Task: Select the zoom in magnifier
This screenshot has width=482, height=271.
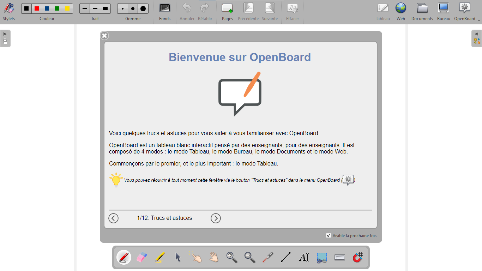Action: (x=231, y=257)
